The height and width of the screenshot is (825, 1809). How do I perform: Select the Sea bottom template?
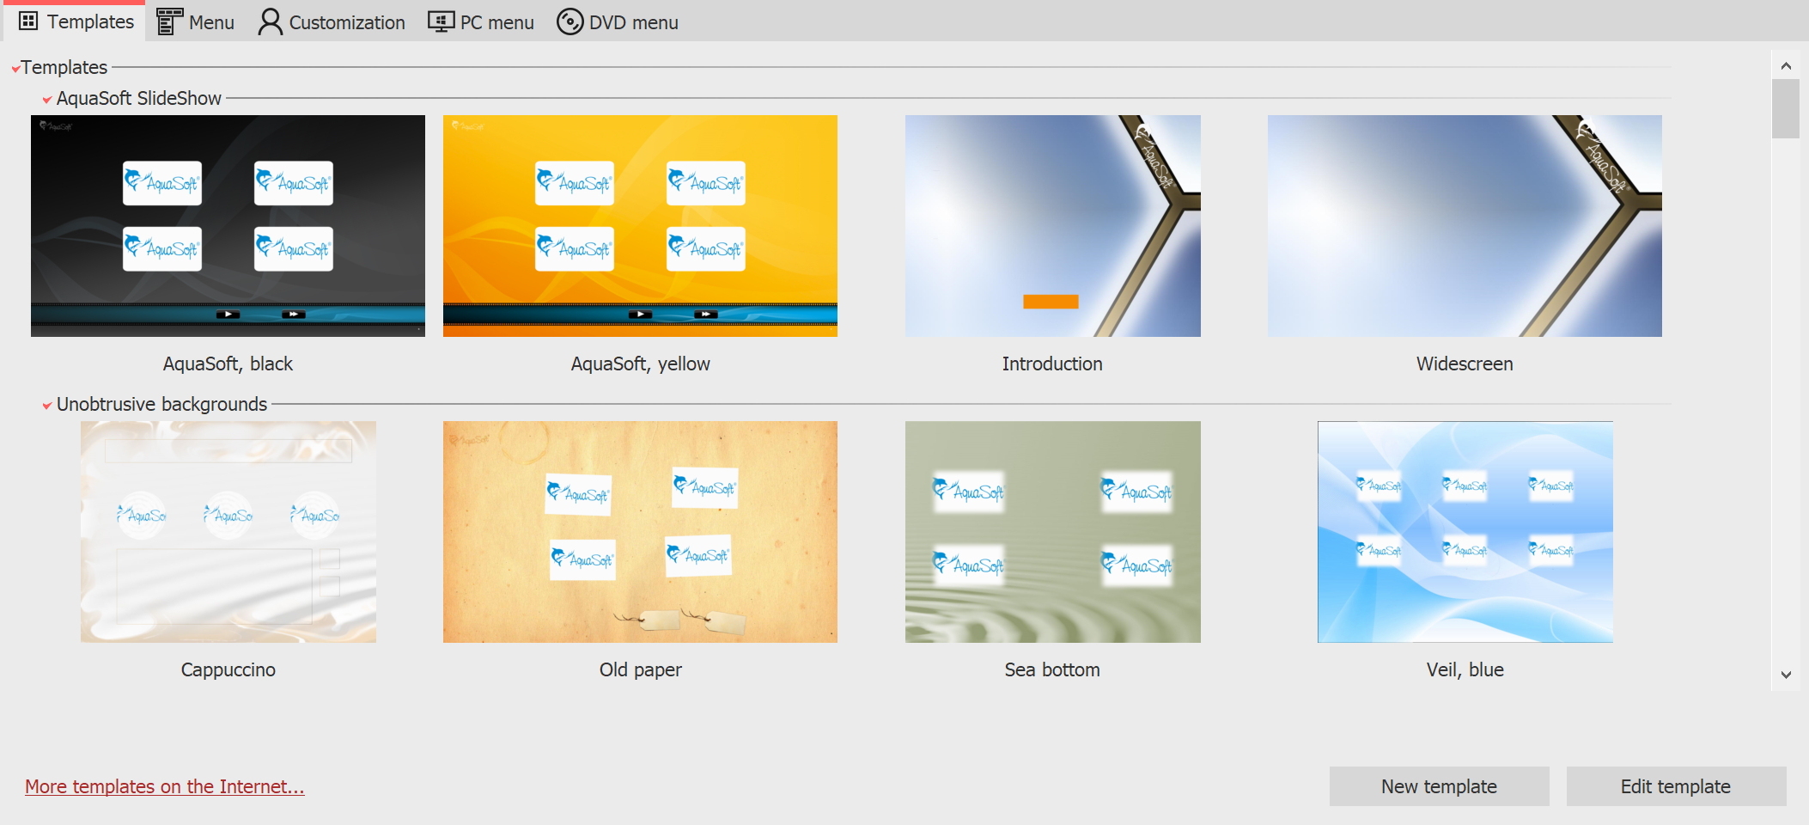[x=1051, y=531]
